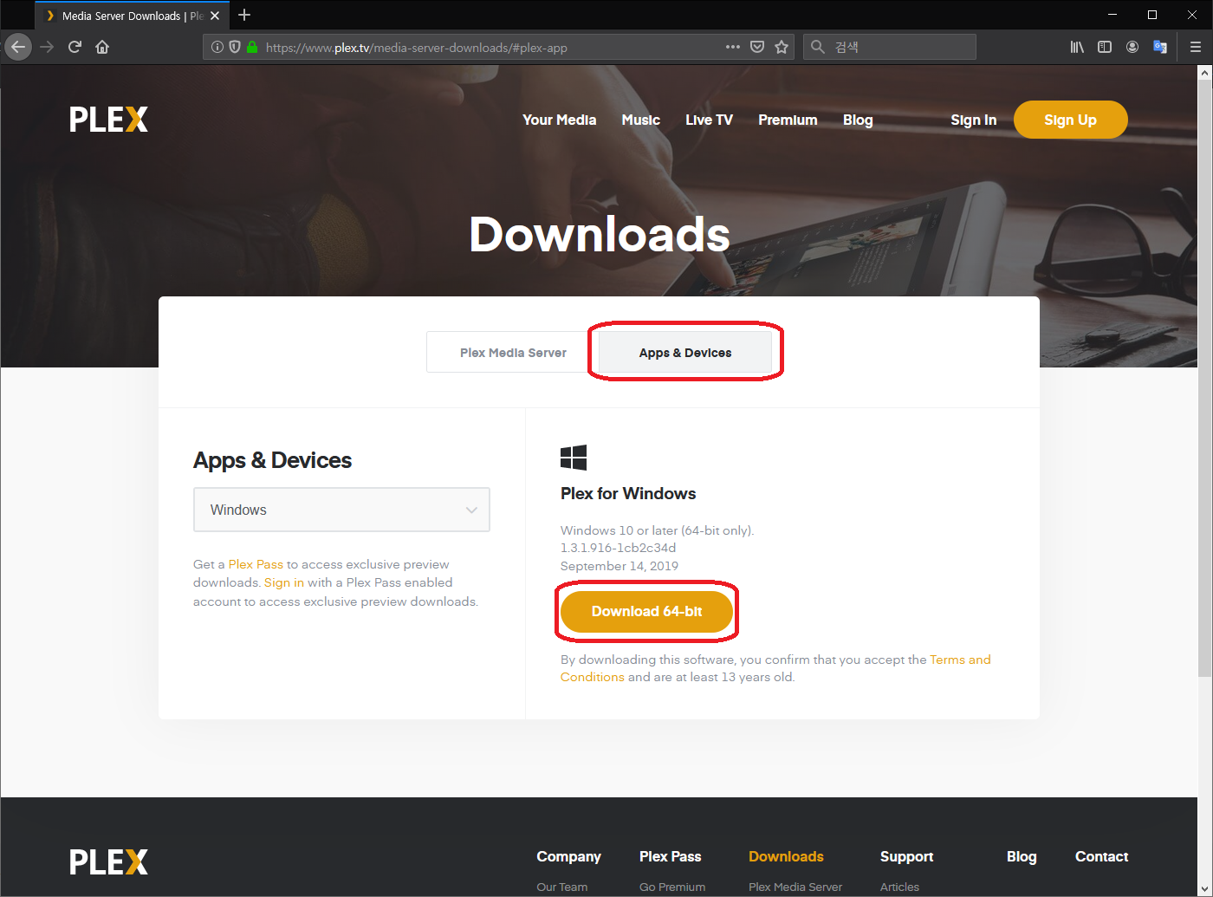Open Plex Pass footer heading
The height and width of the screenshot is (897, 1213).
[671, 856]
